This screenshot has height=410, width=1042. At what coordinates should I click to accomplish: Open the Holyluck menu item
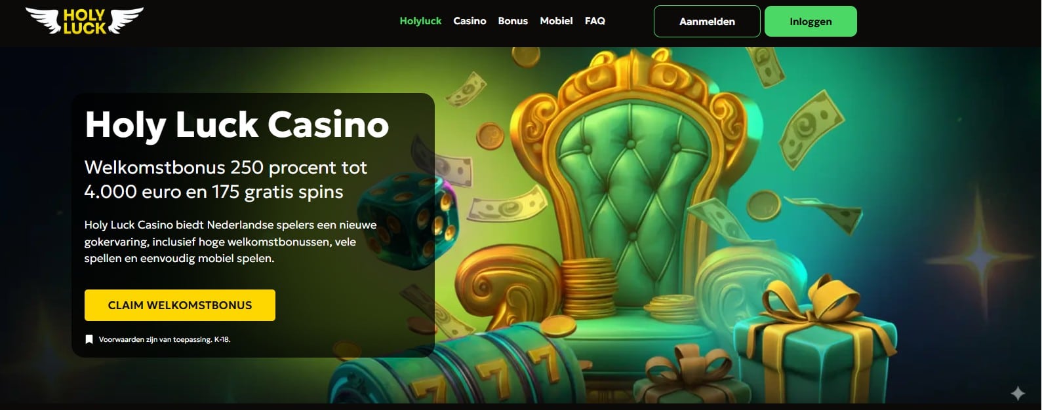pos(420,21)
